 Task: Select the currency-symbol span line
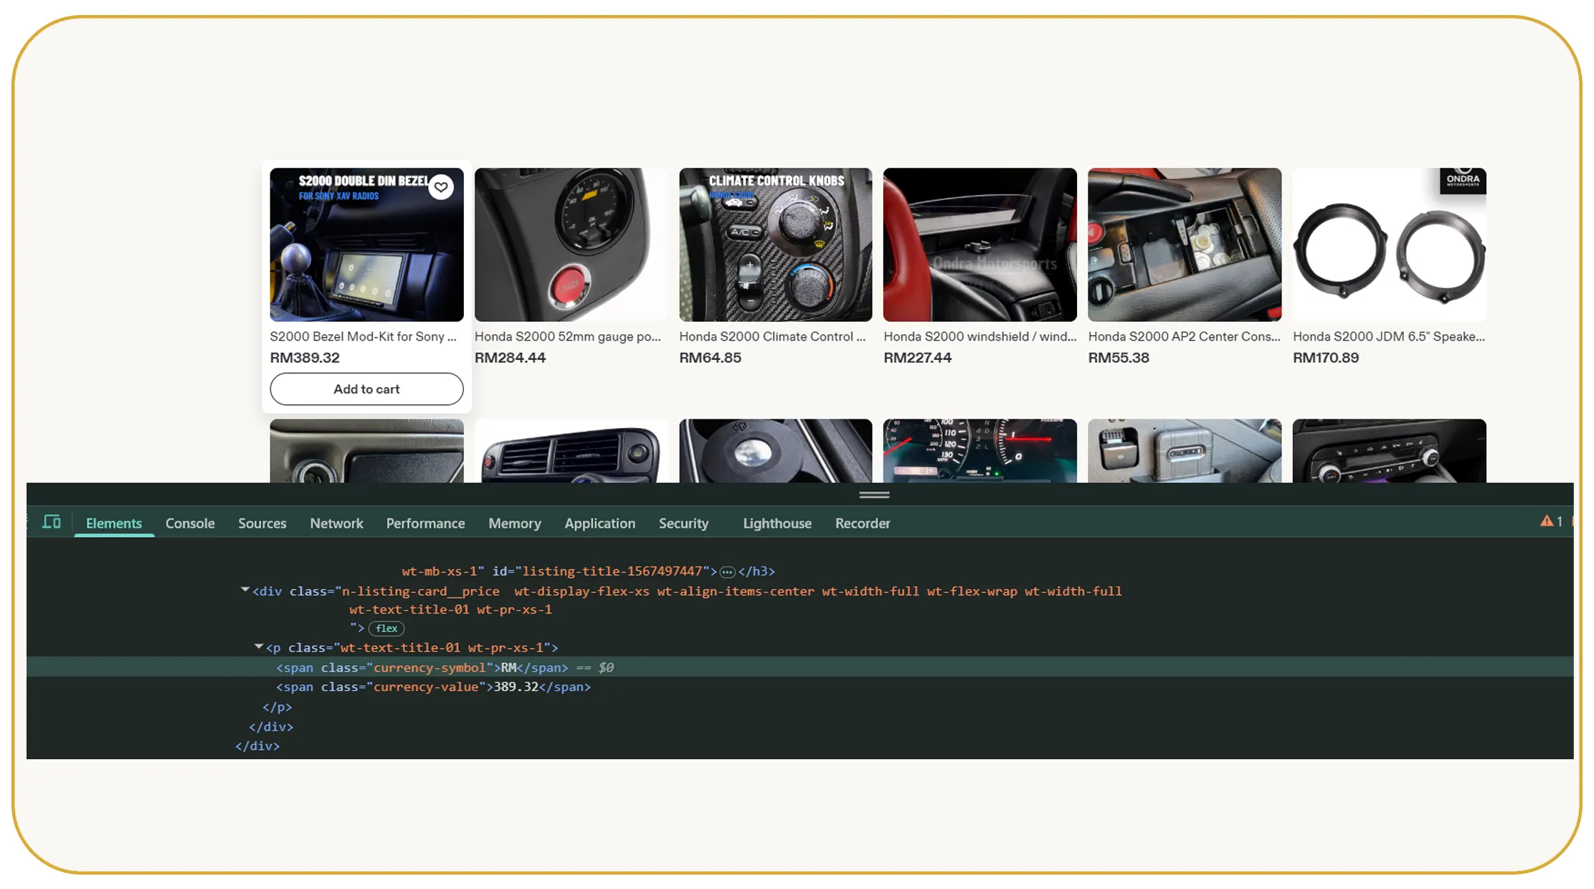point(800,667)
